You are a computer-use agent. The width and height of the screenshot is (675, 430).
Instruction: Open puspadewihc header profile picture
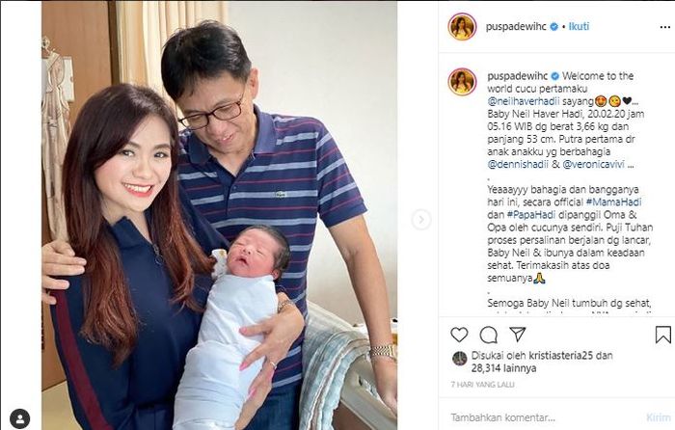coord(462,26)
